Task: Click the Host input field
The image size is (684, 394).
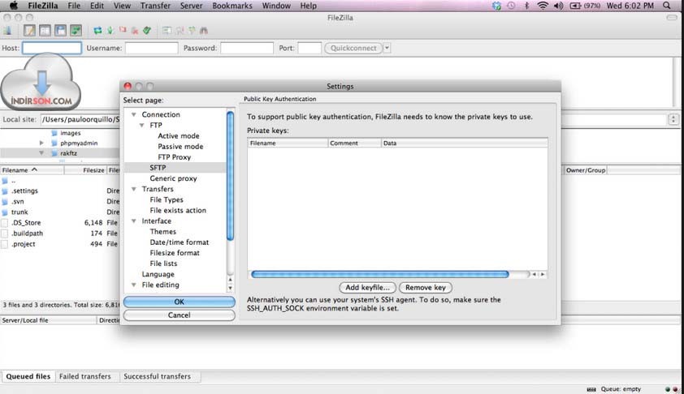Action: pos(52,48)
